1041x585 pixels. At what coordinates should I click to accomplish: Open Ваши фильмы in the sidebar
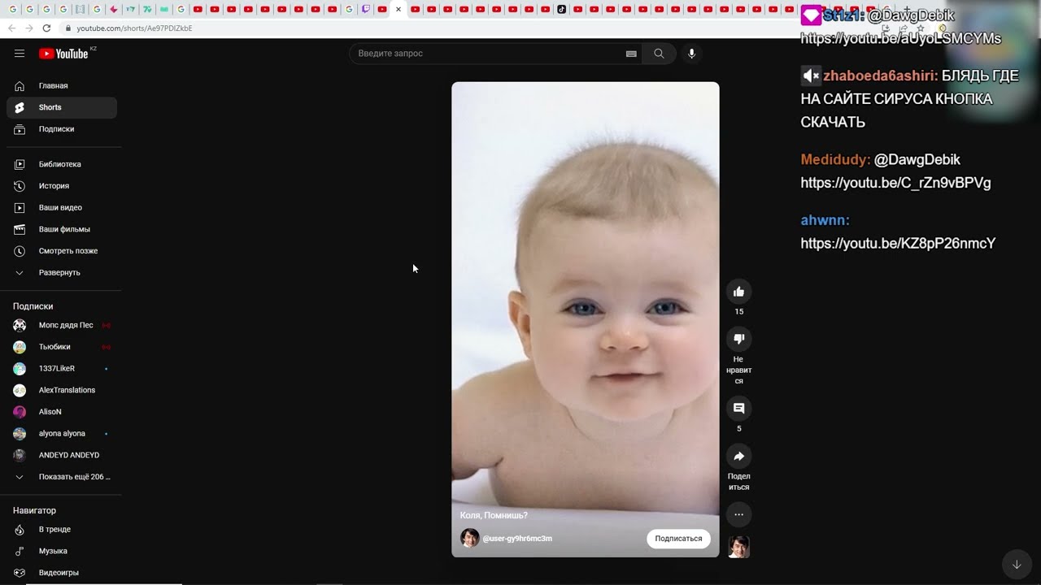pyautogui.click(x=62, y=229)
